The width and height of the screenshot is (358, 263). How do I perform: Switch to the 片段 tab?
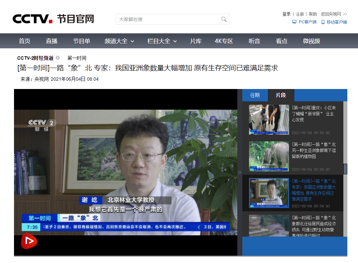(281, 95)
